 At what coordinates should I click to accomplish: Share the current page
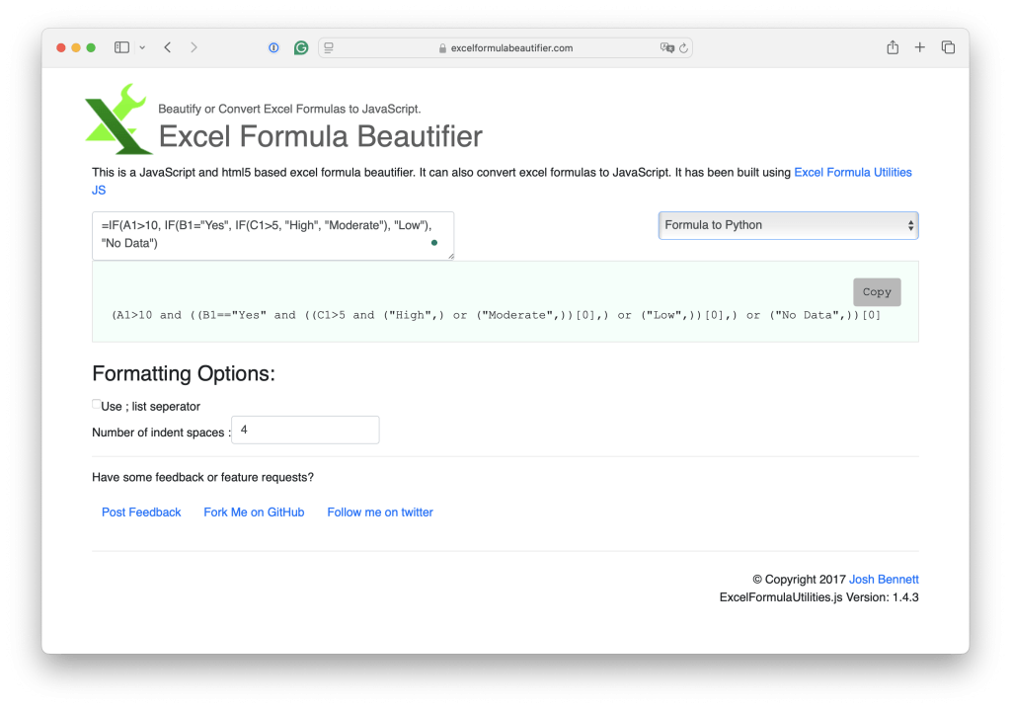click(x=892, y=46)
